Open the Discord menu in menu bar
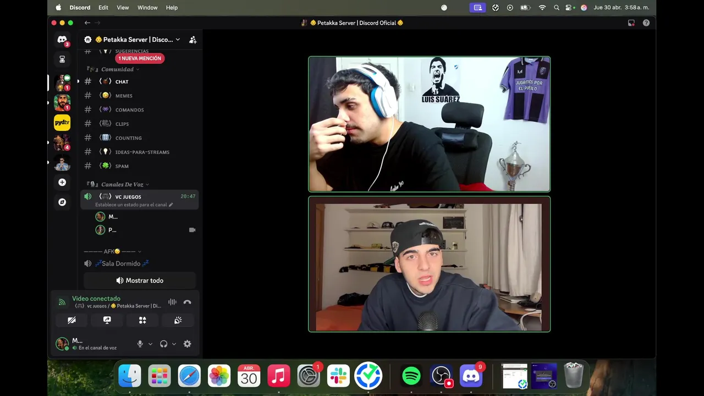The height and width of the screenshot is (396, 704). pos(80,8)
